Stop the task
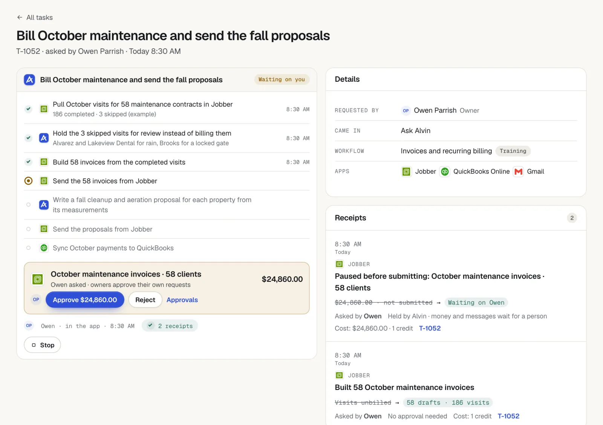 43,345
